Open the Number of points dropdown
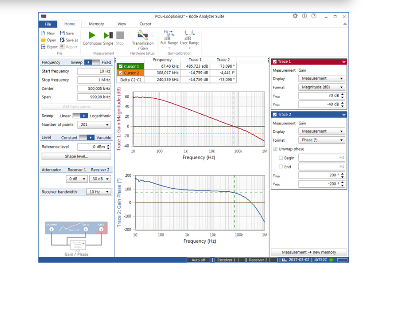This screenshot has height=319, width=404. click(94, 125)
